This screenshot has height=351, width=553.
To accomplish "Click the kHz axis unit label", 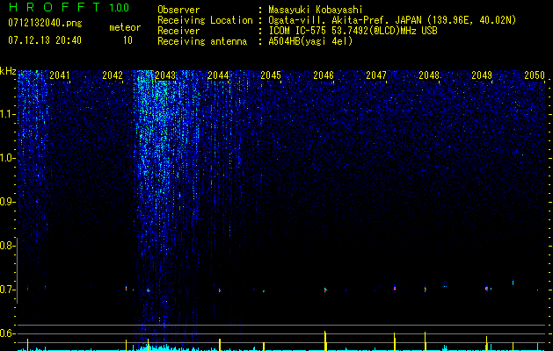I will click(8, 71).
